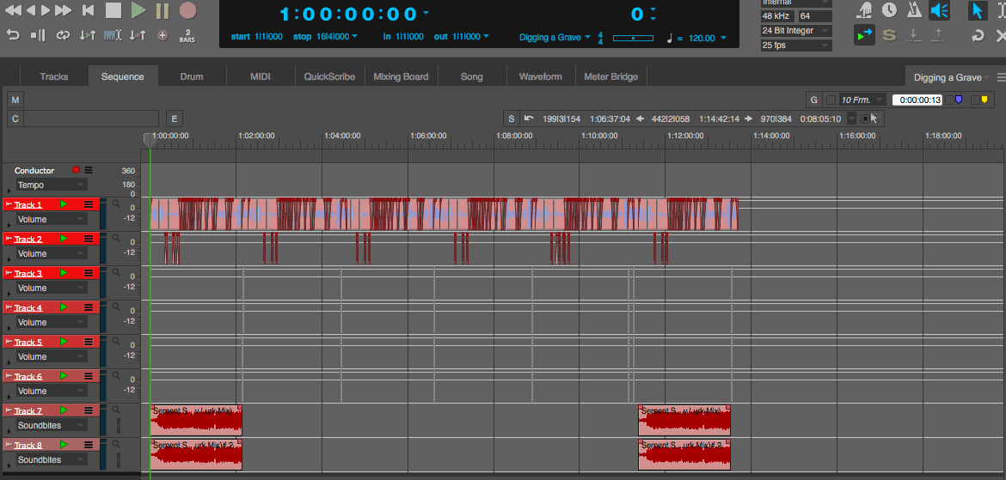Open the Meter Bridge tab
The height and width of the screenshot is (480, 1006).
click(610, 76)
